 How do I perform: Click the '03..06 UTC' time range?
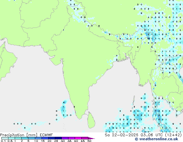pos(152,135)
